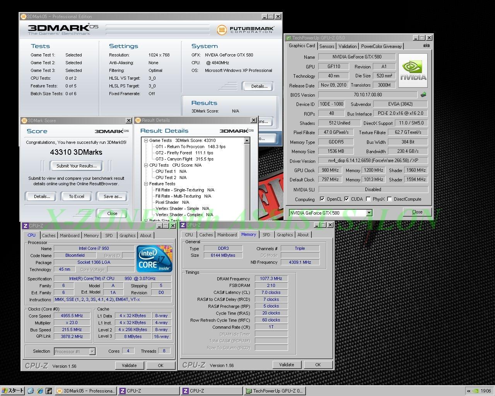Click the Result Details scrollbar up arrow
Image resolution: width=495 pixels, height=396 pixels.
[x=247, y=141]
